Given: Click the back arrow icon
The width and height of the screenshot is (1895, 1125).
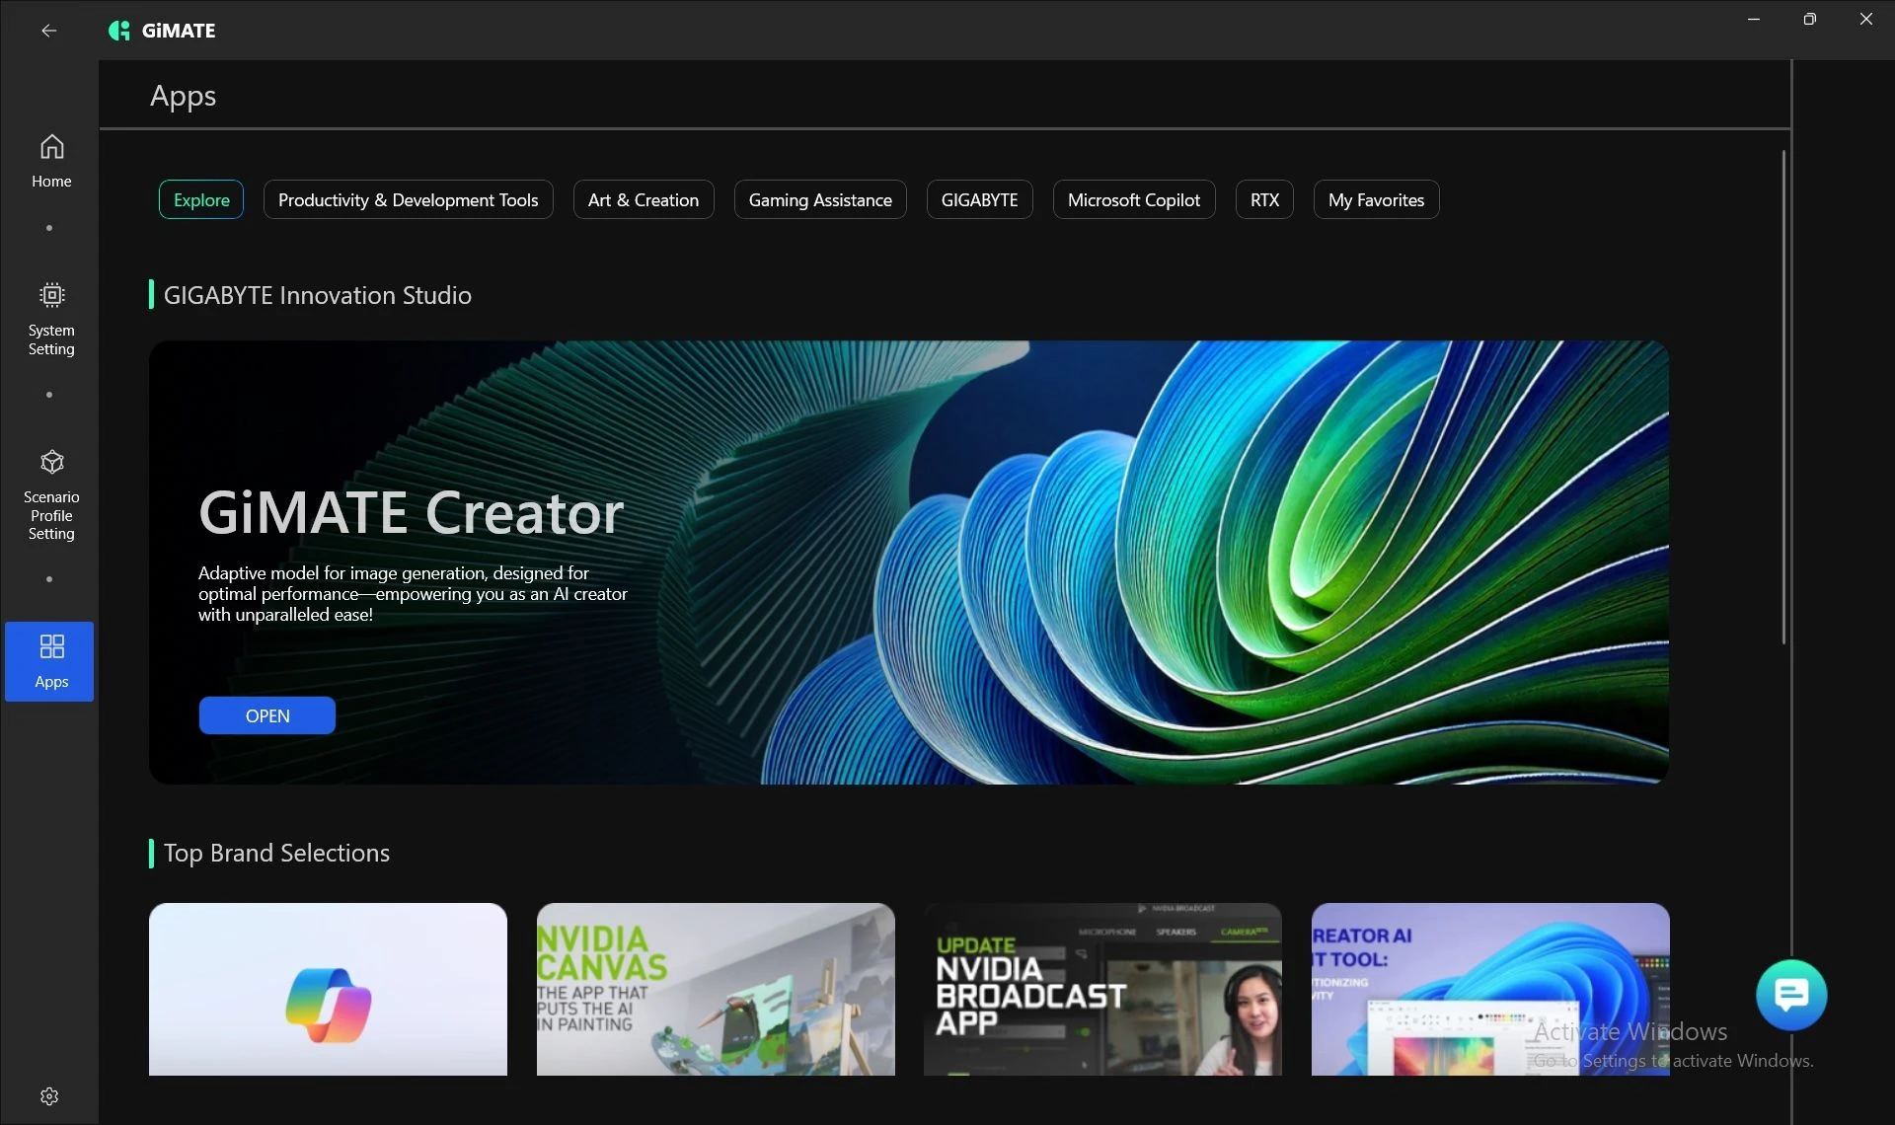Looking at the screenshot, I should (48, 31).
